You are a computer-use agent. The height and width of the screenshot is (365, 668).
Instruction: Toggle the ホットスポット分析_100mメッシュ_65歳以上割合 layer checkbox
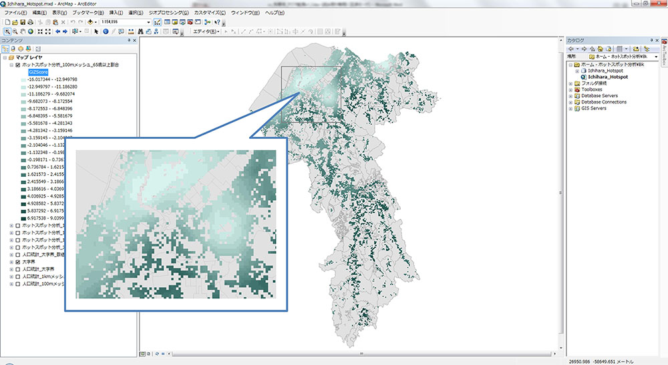click(x=17, y=65)
